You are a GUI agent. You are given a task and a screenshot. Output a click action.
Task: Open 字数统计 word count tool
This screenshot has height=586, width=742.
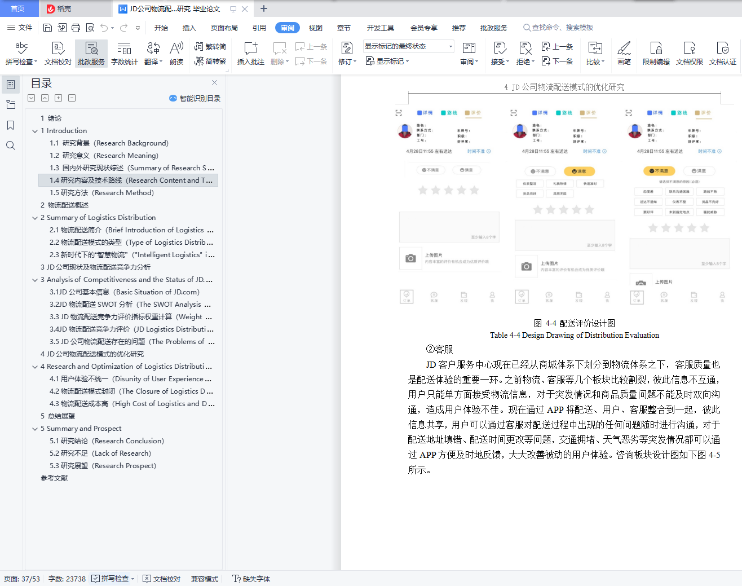pos(125,54)
